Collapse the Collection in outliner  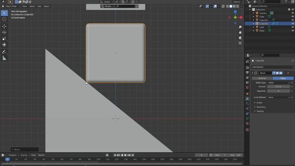250,10
